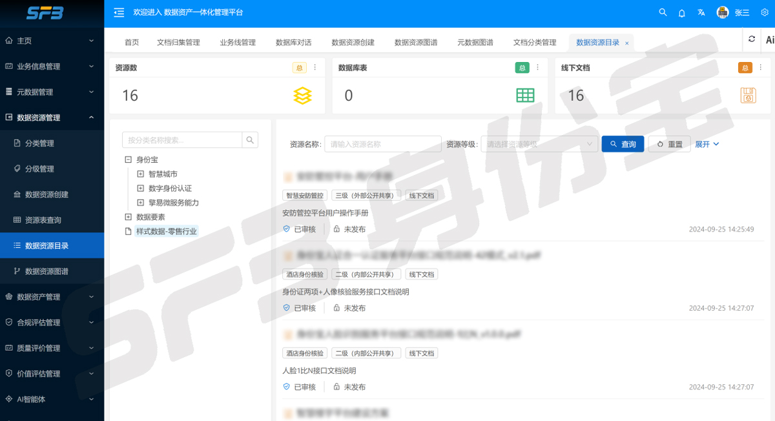Focus the category name search box
Image resolution: width=775 pixels, height=421 pixels.
click(182, 139)
